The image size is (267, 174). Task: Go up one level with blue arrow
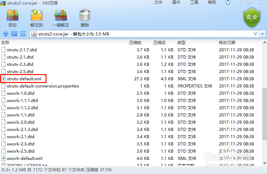coord(6,34)
